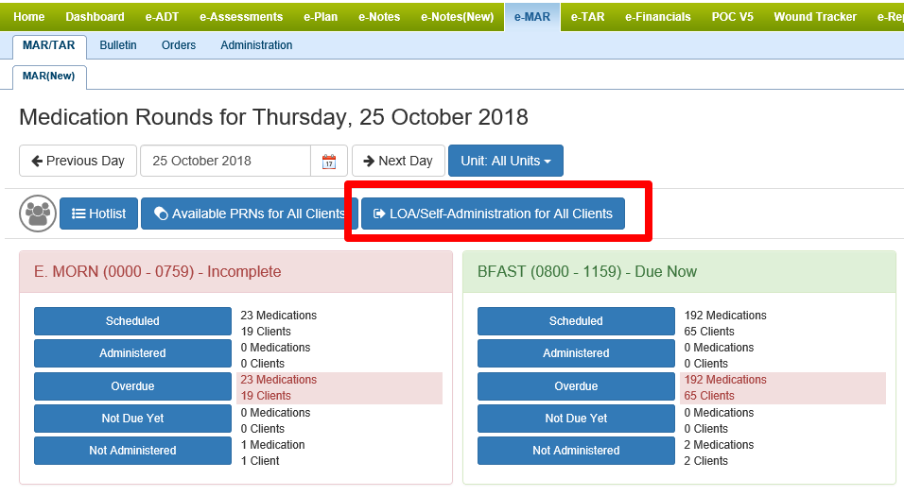
Task: Open LOA/Self-Administration for All Clients
Action: coord(493,214)
